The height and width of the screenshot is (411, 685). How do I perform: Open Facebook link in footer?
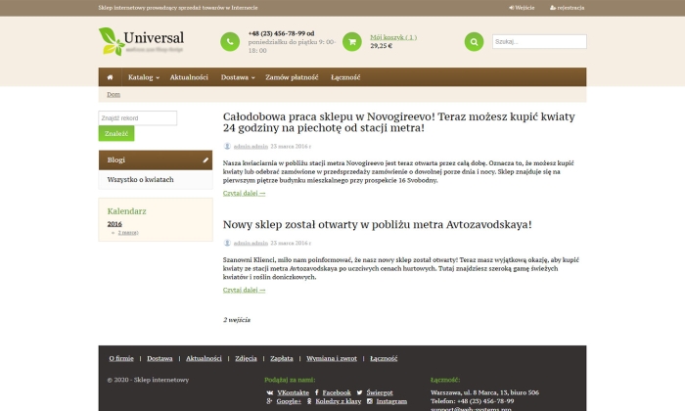(x=336, y=391)
